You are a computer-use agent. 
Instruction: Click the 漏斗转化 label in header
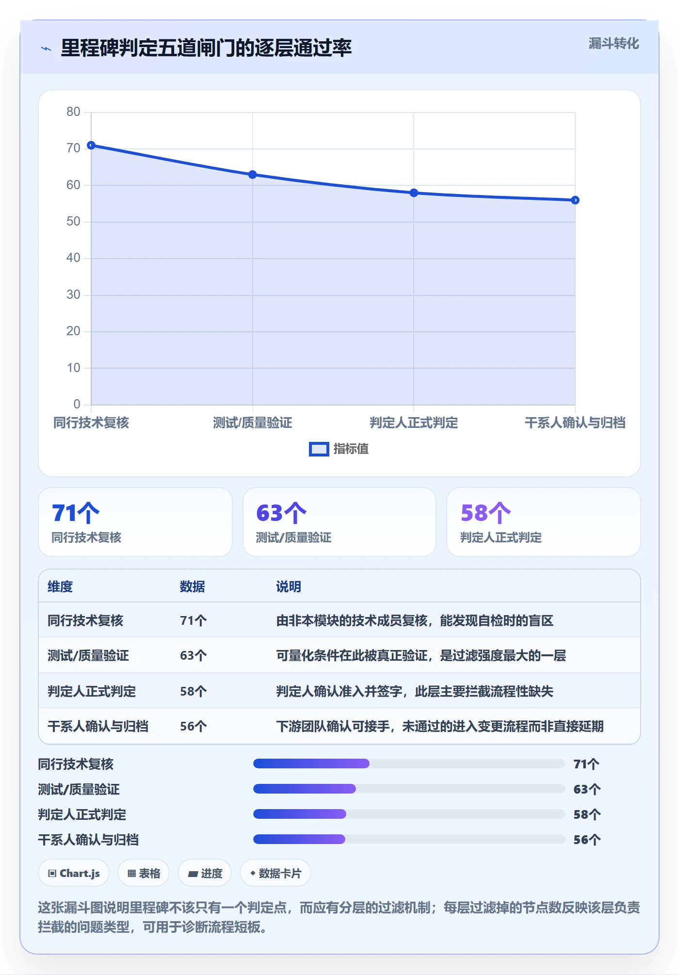click(x=614, y=44)
